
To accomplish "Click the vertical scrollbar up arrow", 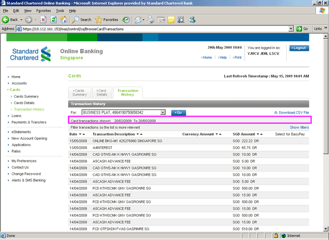I will pyautogui.click(x=326, y=36).
